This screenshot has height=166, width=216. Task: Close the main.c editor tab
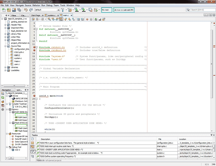coord(71,15)
